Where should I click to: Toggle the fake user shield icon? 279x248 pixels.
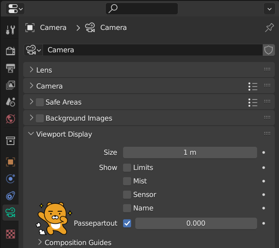tap(268, 50)
